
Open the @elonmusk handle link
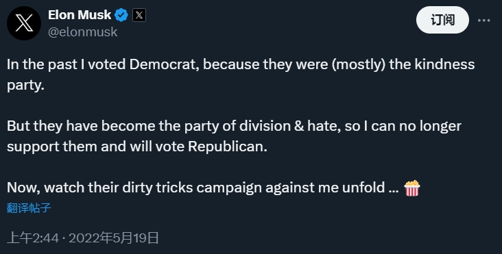point(82,32)
